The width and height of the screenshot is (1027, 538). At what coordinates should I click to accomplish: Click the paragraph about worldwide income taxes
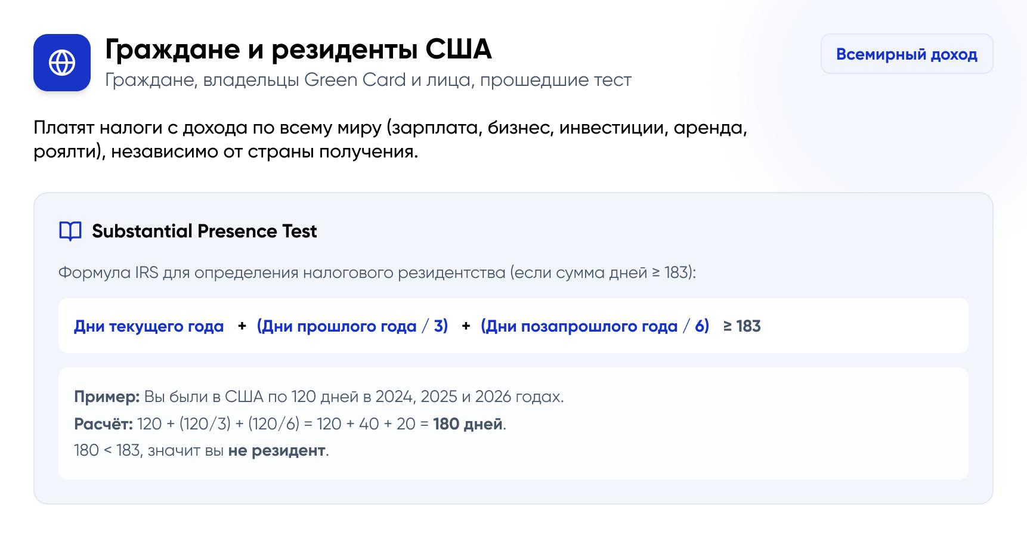390,140
